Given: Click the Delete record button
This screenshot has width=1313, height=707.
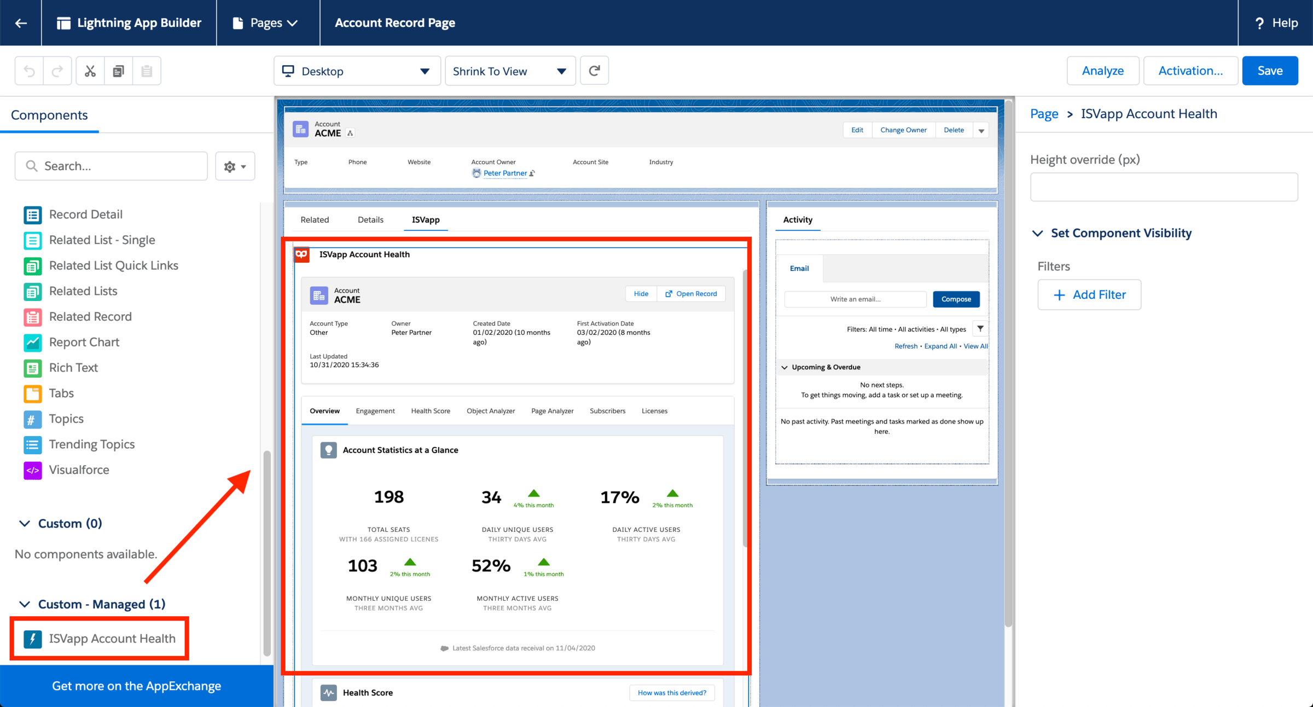Looking at the screenshot, I should click(954, 130).
